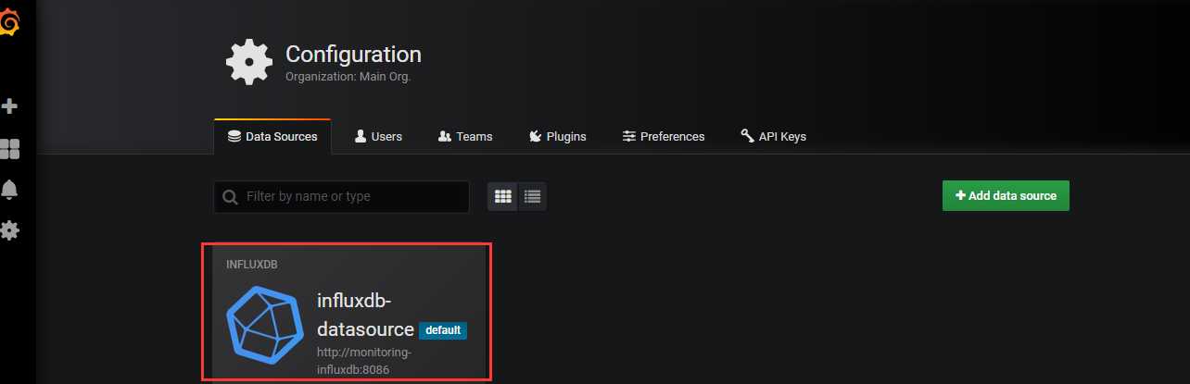Click the Organization: Main Org. subtitle
The image size is (1190, 384).
pyautogui.click(x=348, y=77)
